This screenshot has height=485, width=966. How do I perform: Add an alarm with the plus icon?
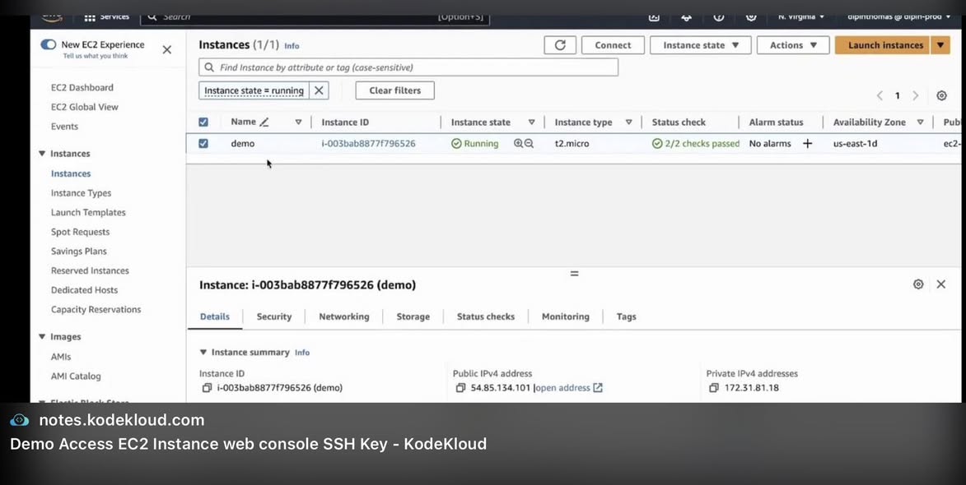click(x=807, y=143)
